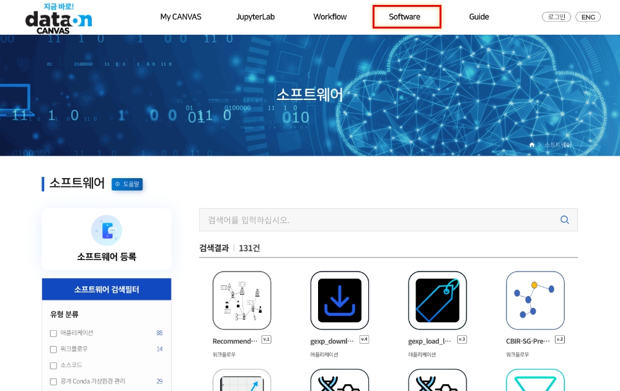
Task: Click 애플리케이션 label under gexp_load_l…
Action: click(x=422, y=354)
